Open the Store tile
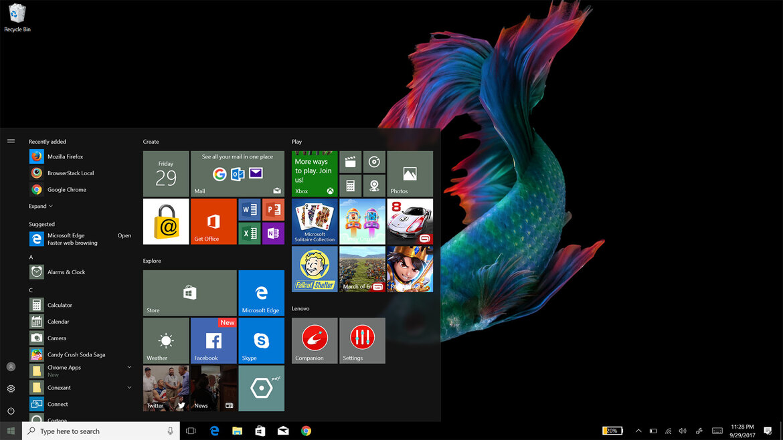The image size is (783, 440). click(190, 293)
